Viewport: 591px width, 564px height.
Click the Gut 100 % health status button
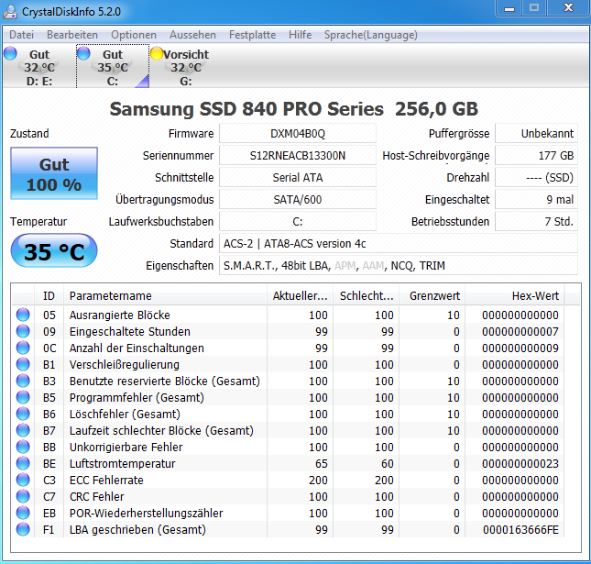[54, 173]
